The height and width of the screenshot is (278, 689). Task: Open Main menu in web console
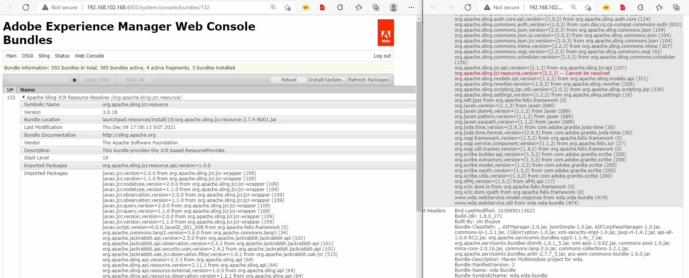pyautogui.click(x=11, y=56)
